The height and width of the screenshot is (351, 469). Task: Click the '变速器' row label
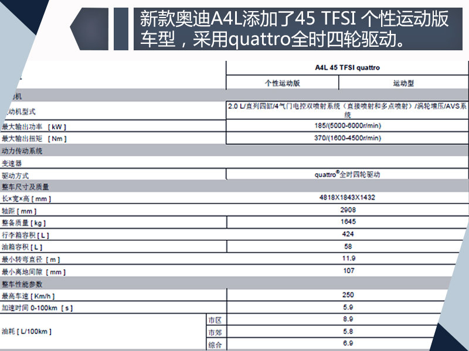point(12,163)
